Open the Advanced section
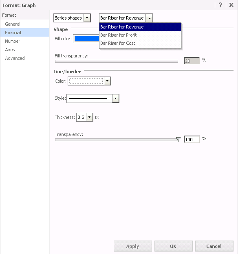The width and height of the screenshot is (238, 254). coord(15,58)
